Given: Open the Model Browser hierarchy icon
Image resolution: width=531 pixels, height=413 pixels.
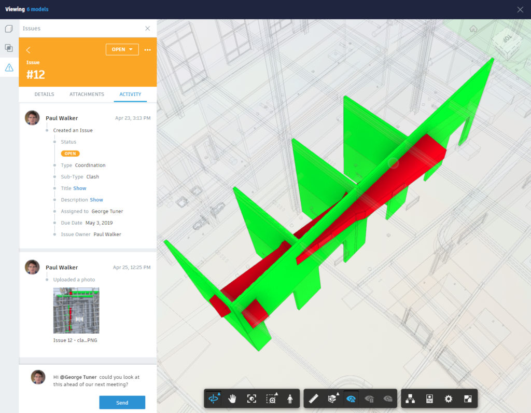Looking at the screenshot, I should click(x=410, y=399).
